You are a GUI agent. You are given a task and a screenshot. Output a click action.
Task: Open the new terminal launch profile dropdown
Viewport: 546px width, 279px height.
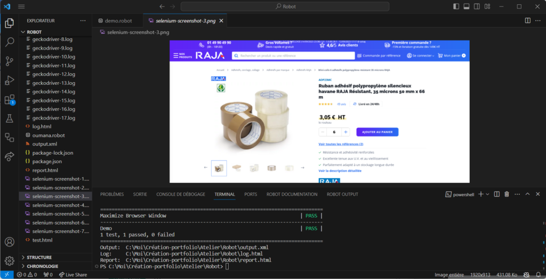pyautogui.click(x=488, y=194)
